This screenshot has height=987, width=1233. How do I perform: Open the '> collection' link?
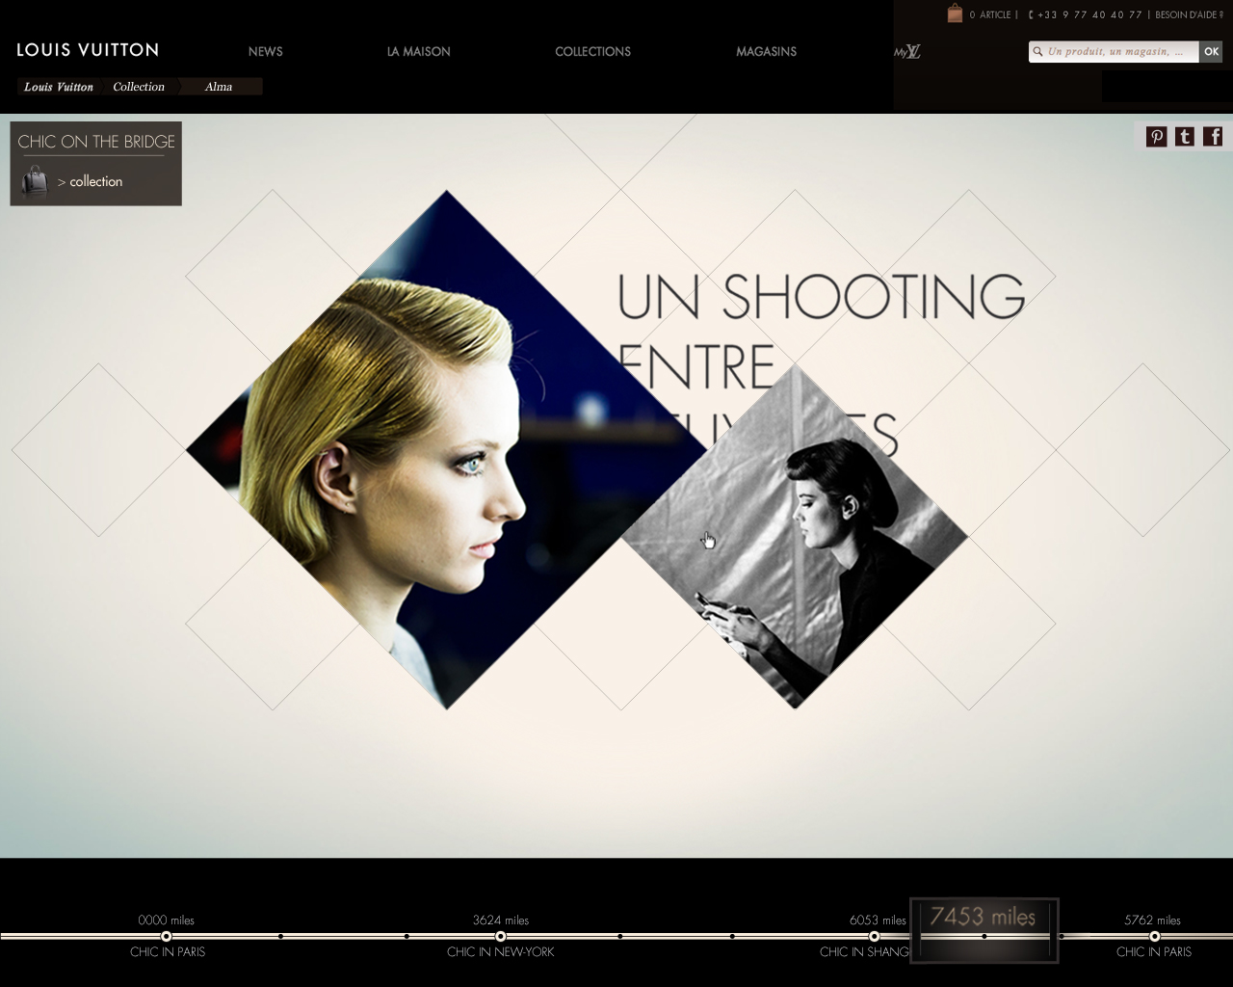click(x=94, y=182)
